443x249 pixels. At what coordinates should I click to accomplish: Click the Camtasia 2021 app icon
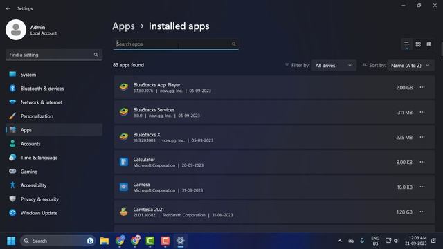(123, 212)
